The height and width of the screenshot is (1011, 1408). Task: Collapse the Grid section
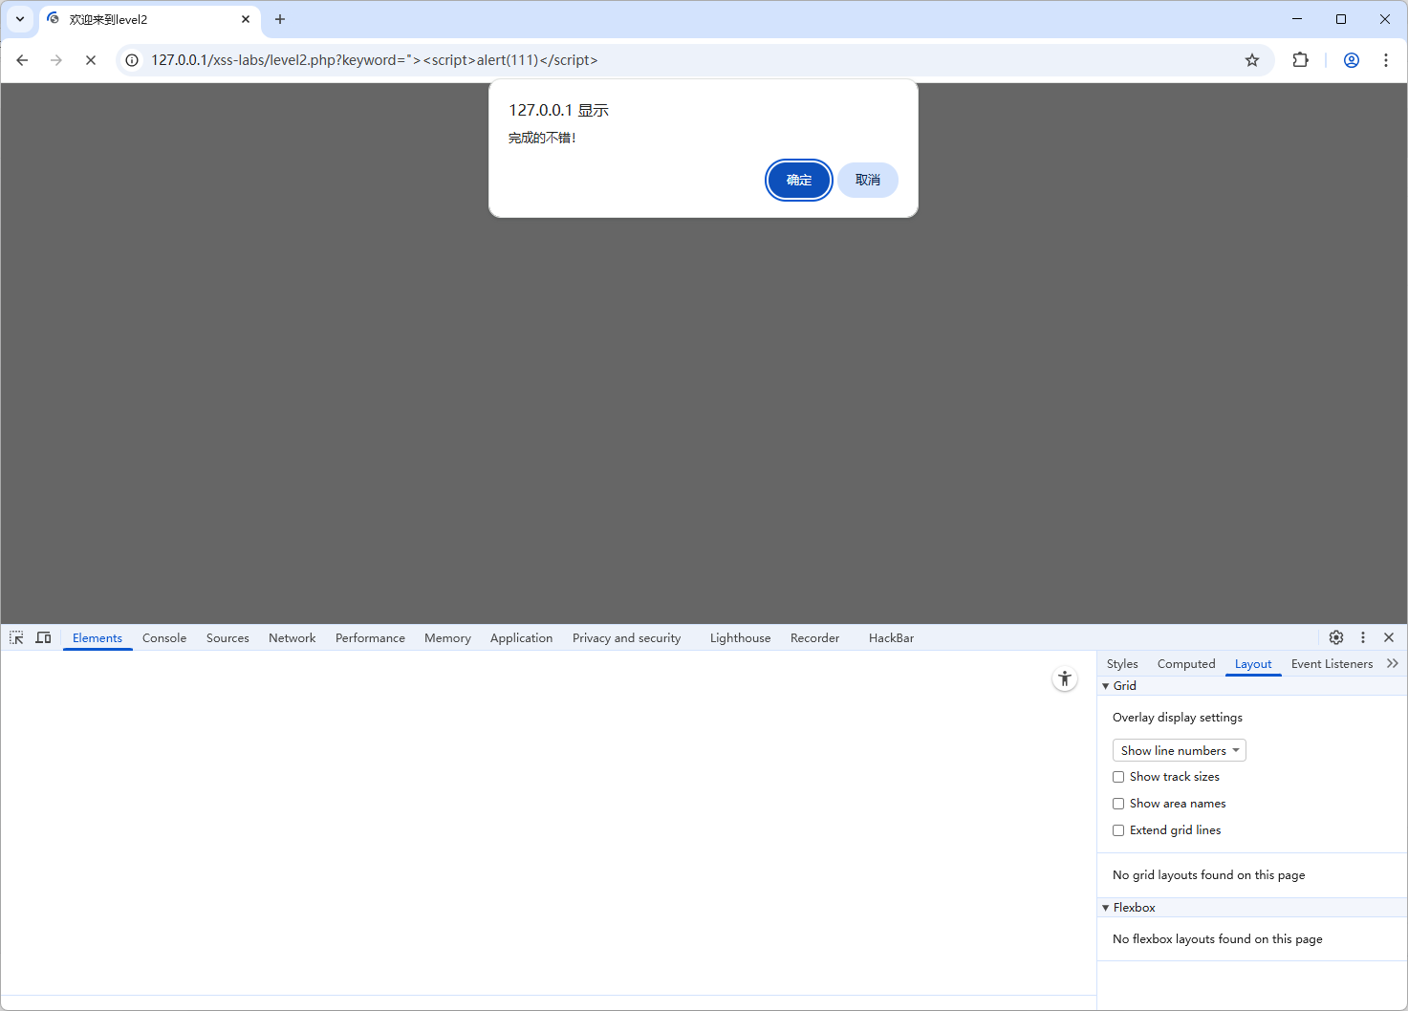click(x=1252, y=686)
